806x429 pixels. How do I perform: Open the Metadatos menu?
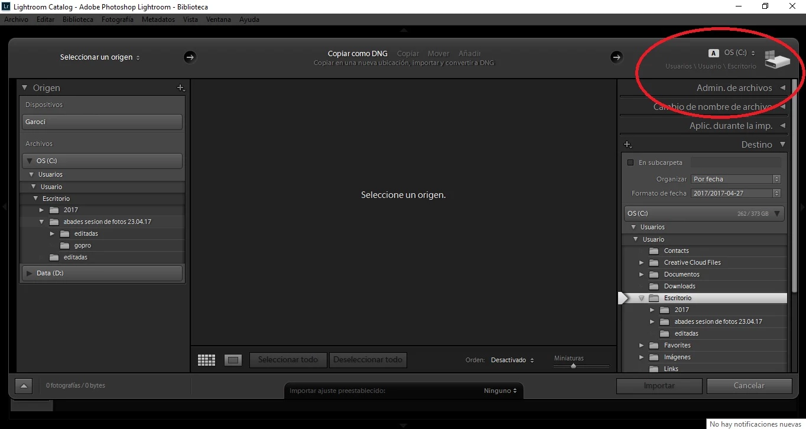(x=158, y=19)
